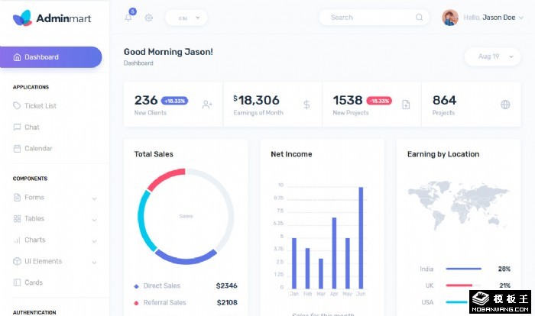
Task: Open the language selector dropdown
Action: [x=186, y=18]
